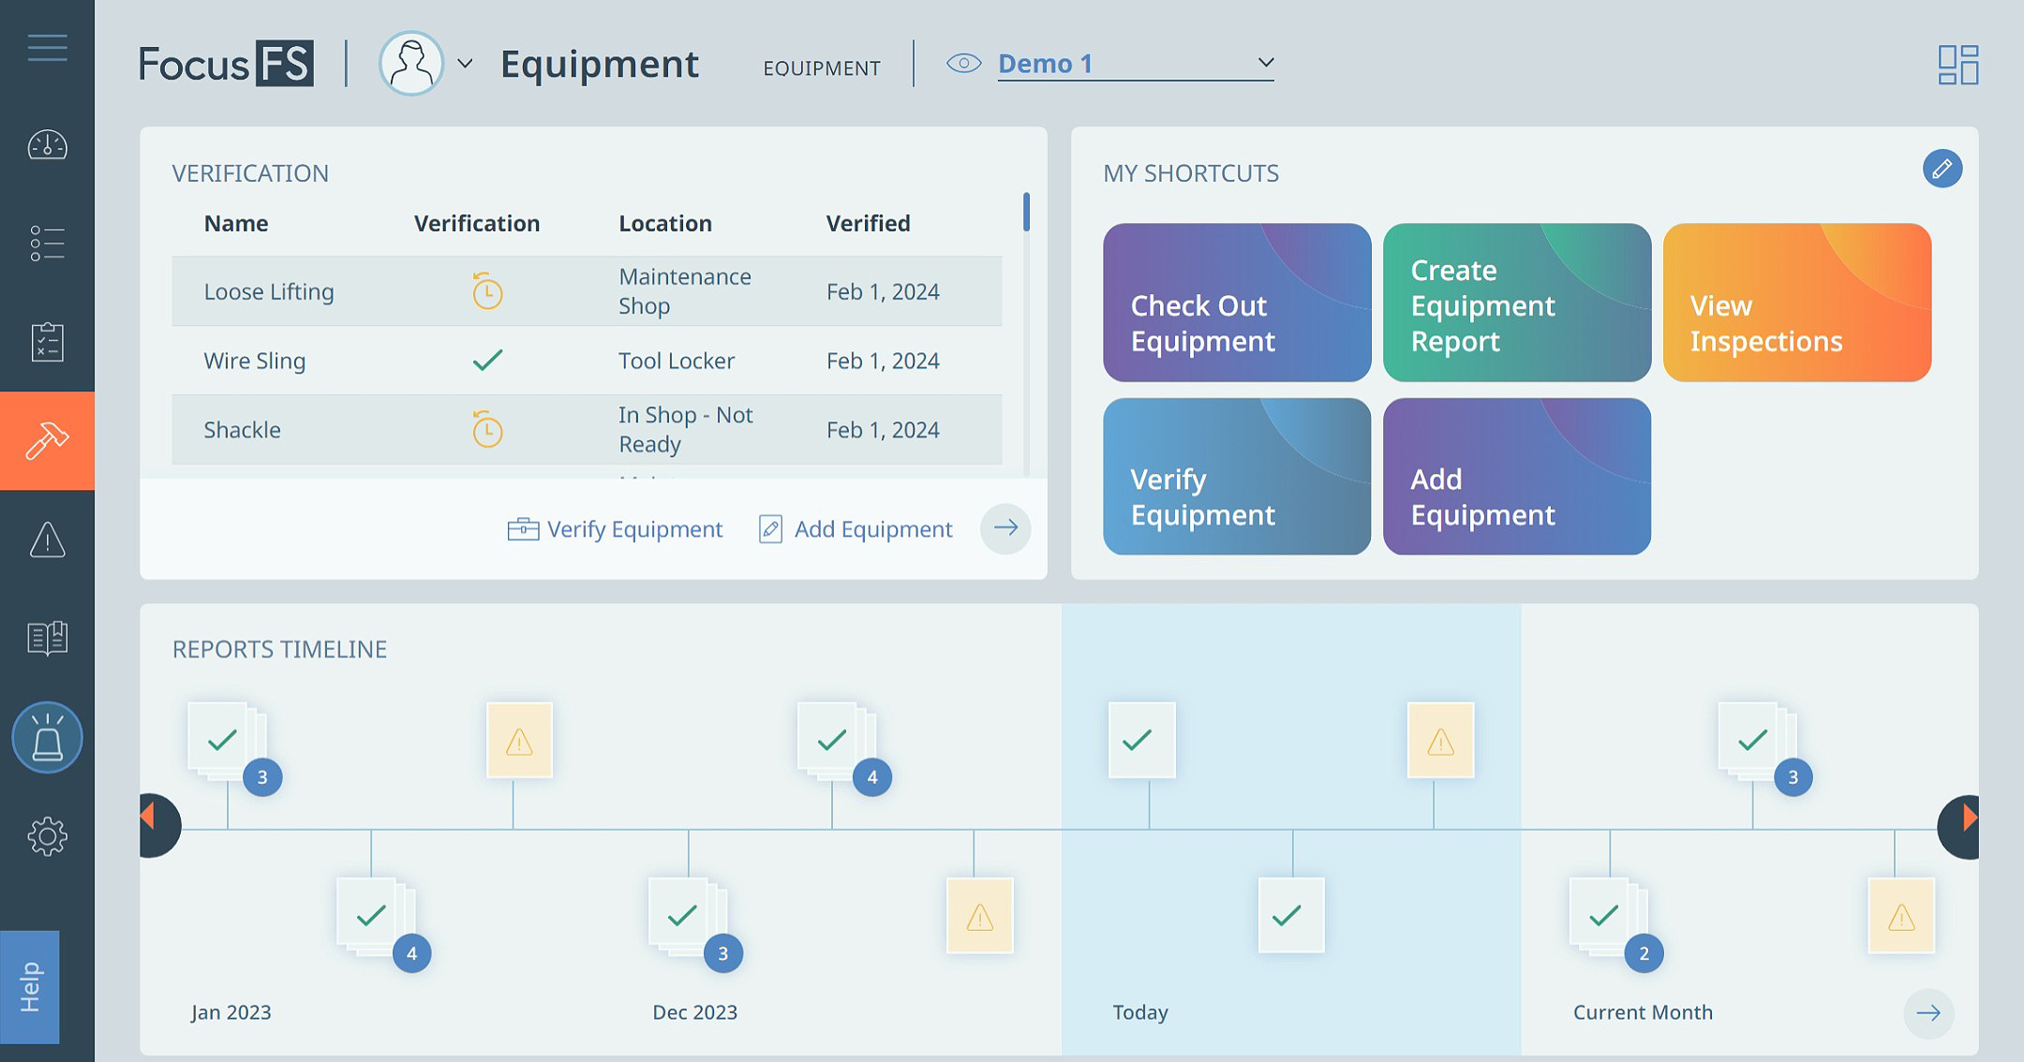Click the checkmark for Wire Sling
2024x1062 pixels.
(487, 360)
